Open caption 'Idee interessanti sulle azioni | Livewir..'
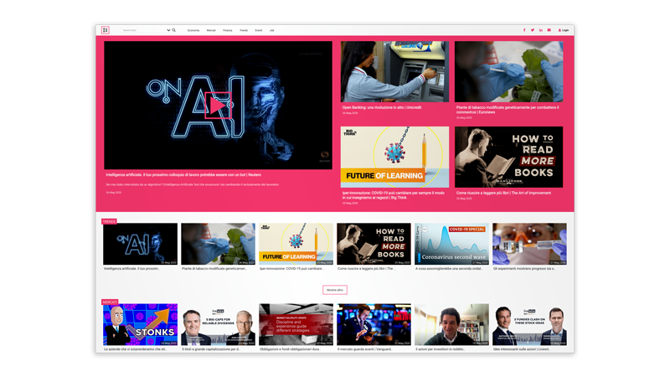 (522, 349)
